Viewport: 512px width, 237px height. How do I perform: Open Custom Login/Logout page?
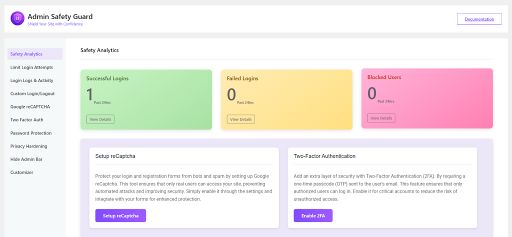click(32, 93)
